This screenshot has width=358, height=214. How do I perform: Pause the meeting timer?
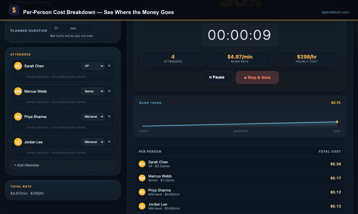point(217,77)
